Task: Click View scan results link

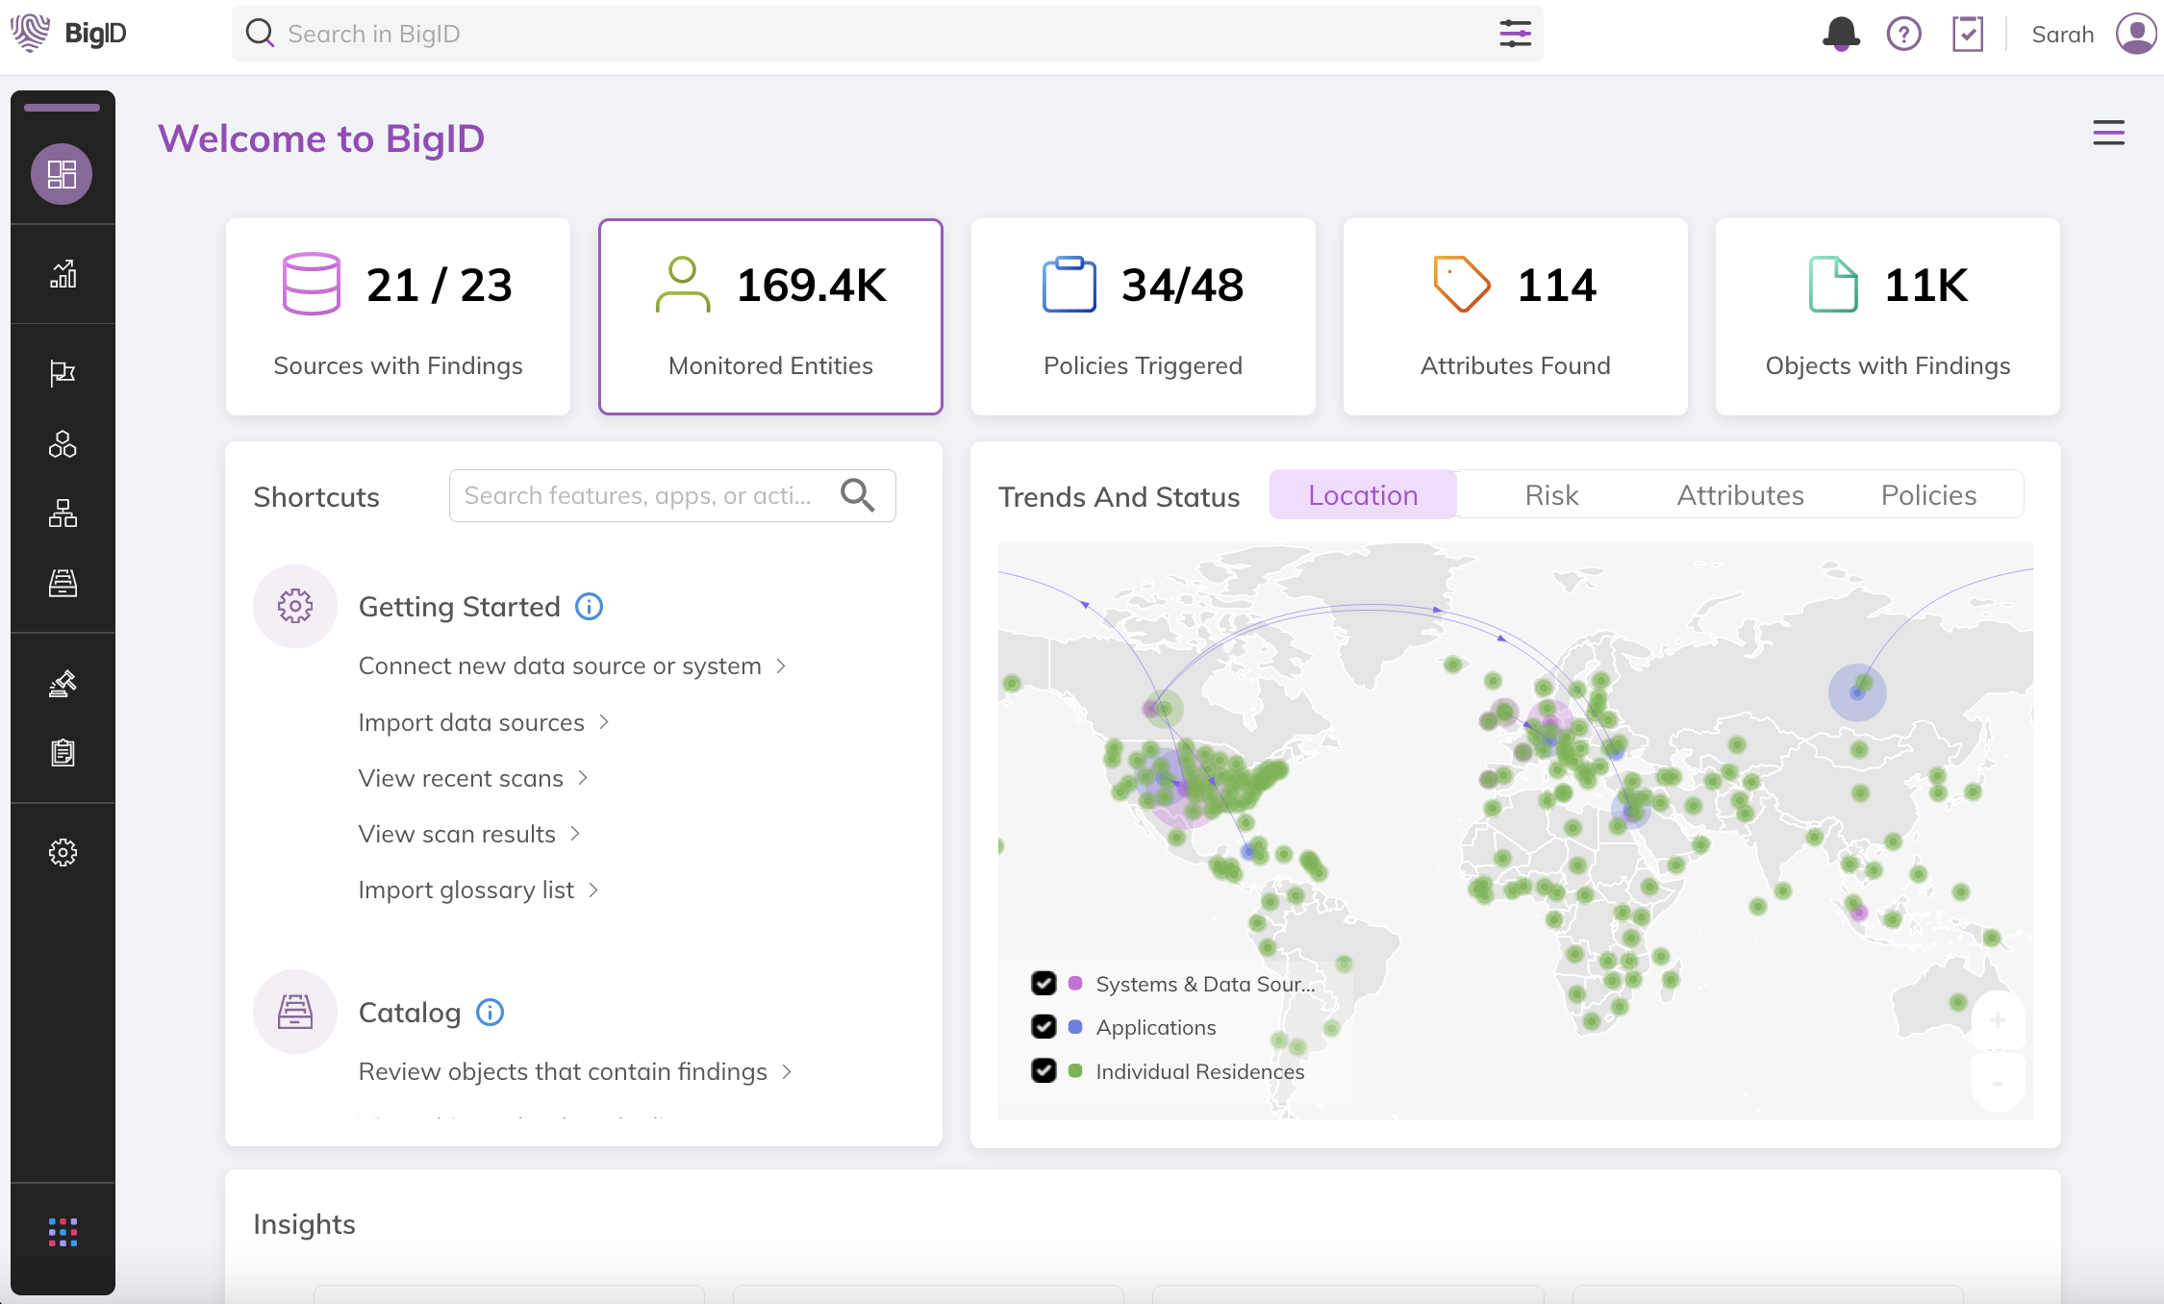Action: (x=457, y=834)
